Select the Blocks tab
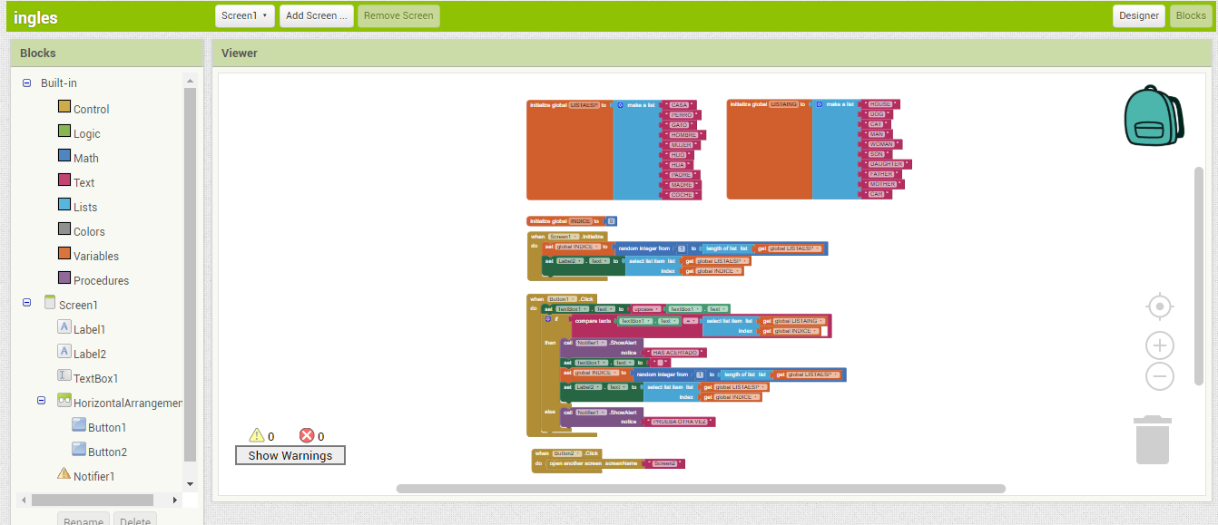 [1191, 15]
